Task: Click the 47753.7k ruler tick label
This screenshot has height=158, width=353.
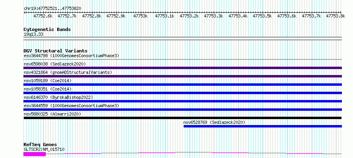Action: click(311, 16)
